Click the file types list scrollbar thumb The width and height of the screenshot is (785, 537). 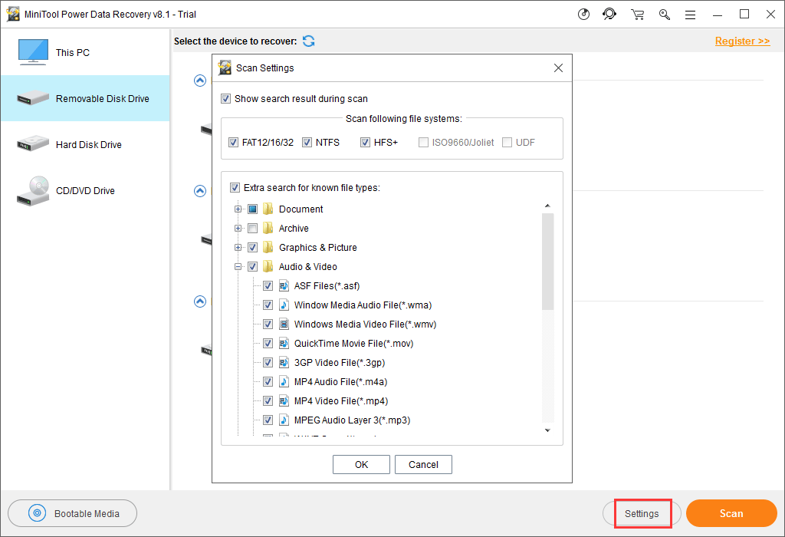[547, 261]
